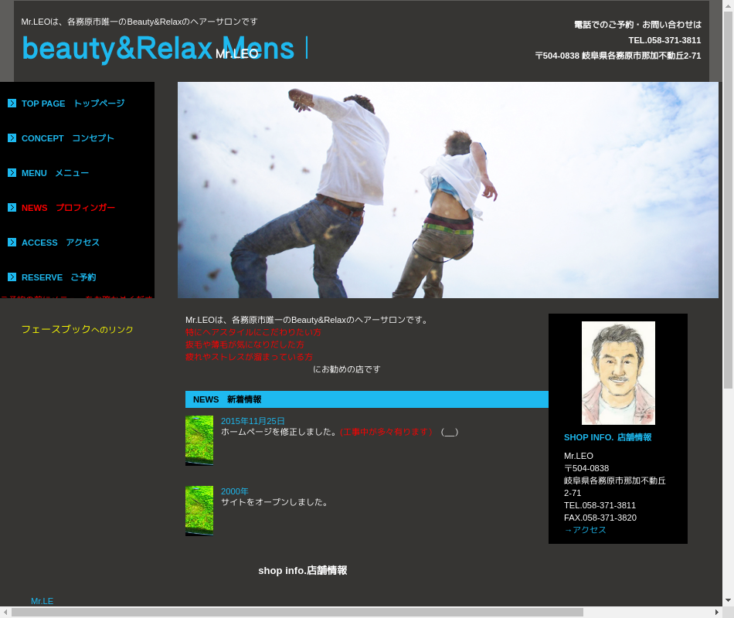Click the arrow icon beside TOP PAGE
This screenshot has width=734, height=618.
[12, 104]
